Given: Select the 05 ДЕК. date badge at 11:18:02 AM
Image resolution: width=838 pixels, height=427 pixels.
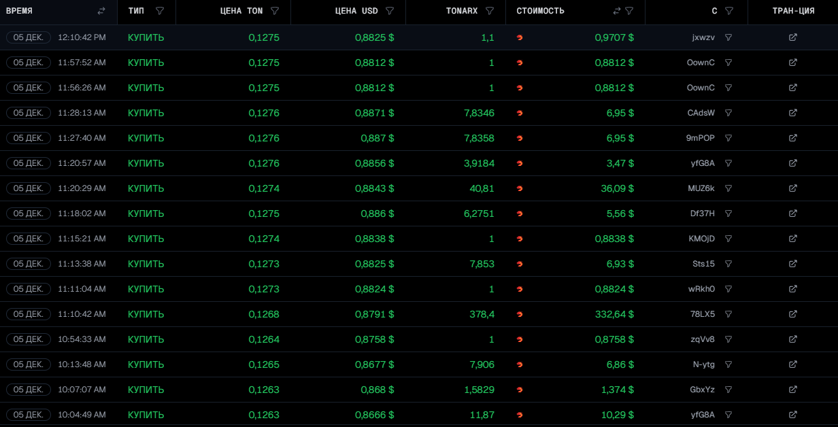Looking at the screenshot, I should [29, 213].
